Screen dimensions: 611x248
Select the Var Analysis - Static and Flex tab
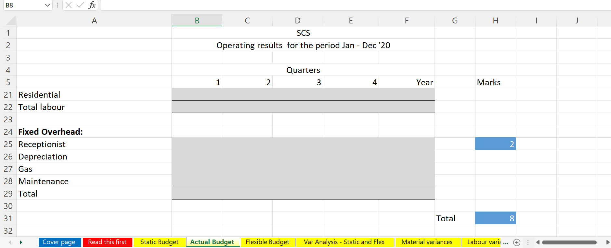345,242
